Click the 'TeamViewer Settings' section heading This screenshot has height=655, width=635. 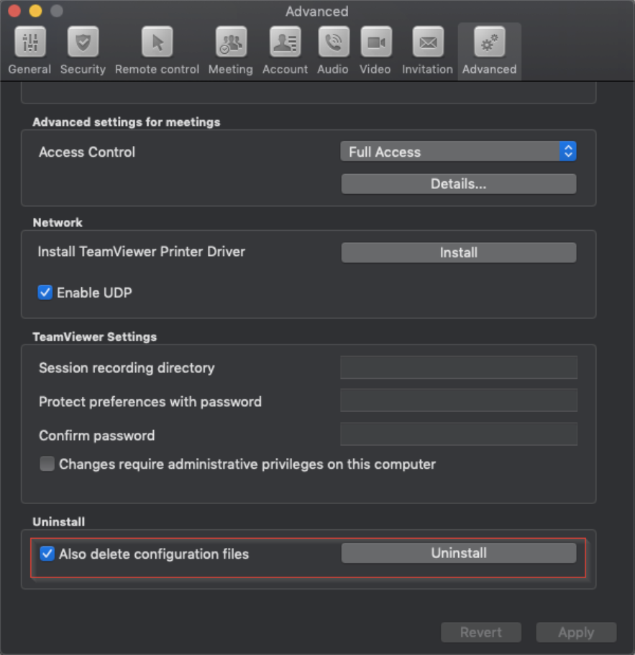tap(95, 336)
